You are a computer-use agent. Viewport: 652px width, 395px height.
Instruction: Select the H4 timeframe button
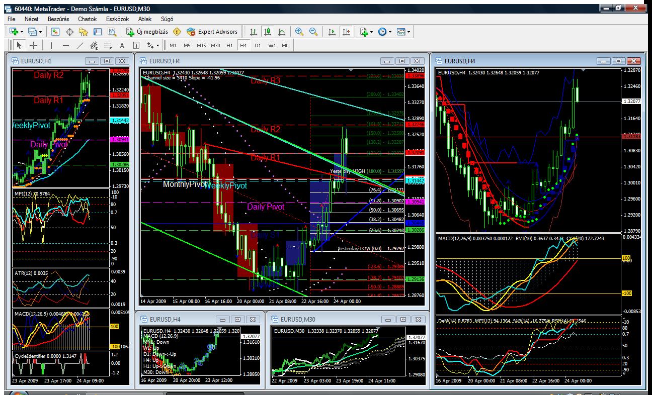click(243, 45)
